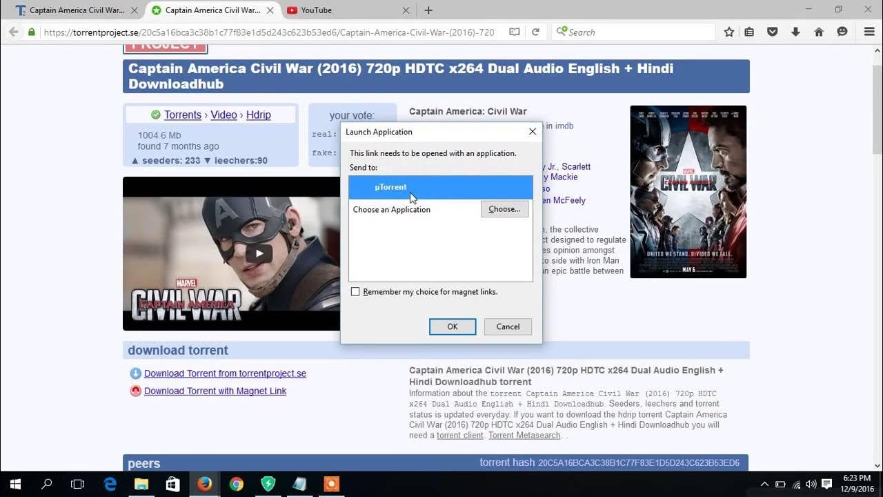Click the Firefox taskbar icon
The image size is (883, 497).
point(204,484)
